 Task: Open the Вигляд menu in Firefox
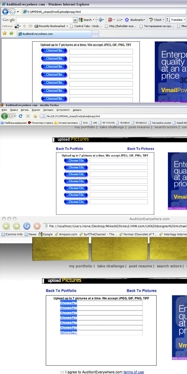(x=25, y=110)
